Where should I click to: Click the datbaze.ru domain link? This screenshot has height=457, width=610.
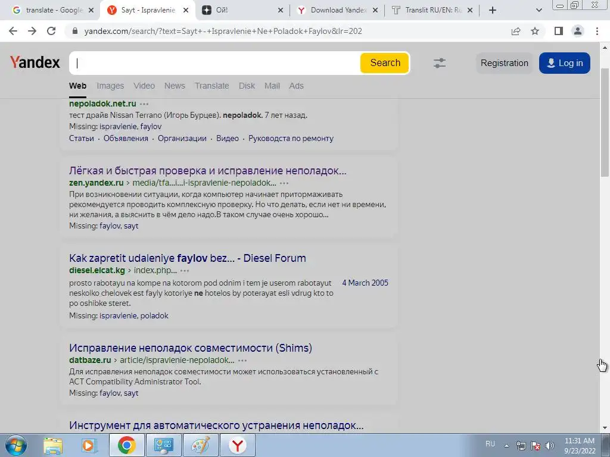tap(90, 360)
